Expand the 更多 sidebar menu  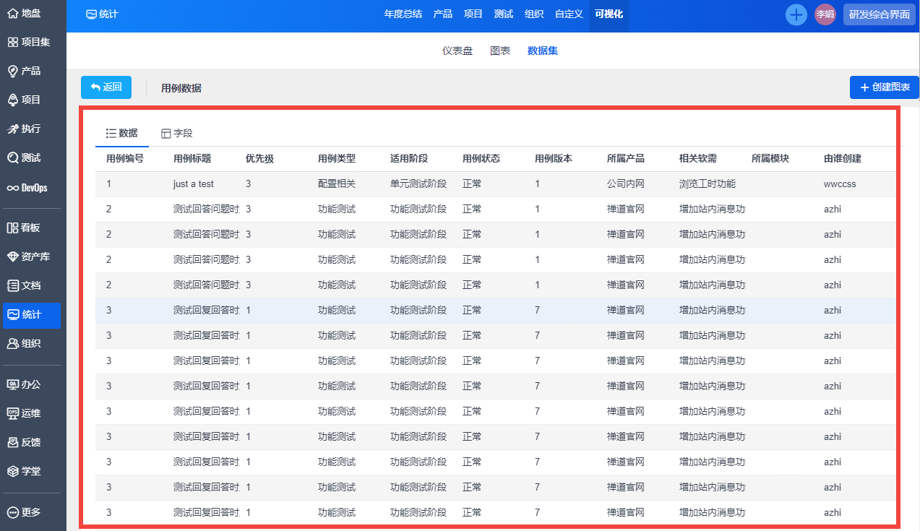tap(23, 512)
